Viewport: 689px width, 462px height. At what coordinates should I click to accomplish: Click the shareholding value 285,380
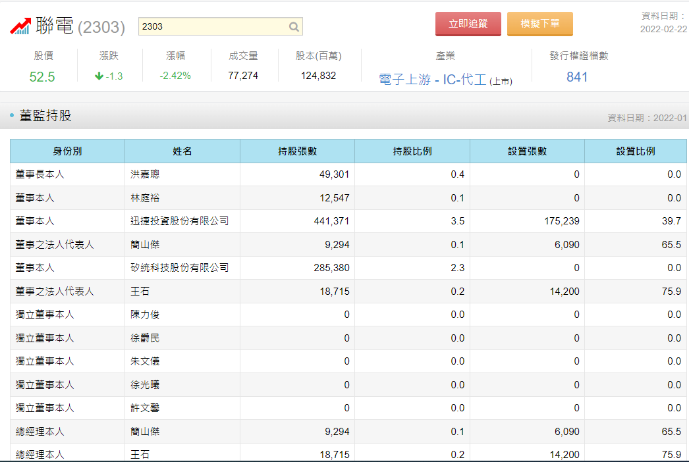click(331, 267)
